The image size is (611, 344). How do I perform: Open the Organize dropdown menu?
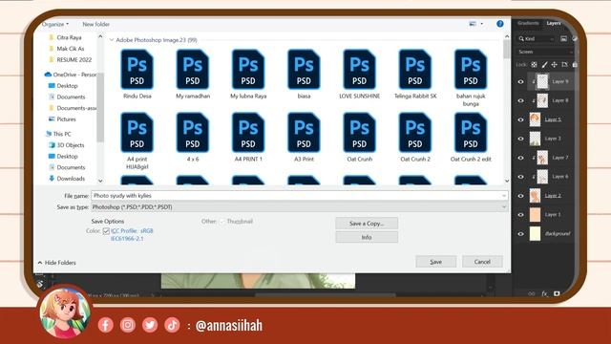55,24
